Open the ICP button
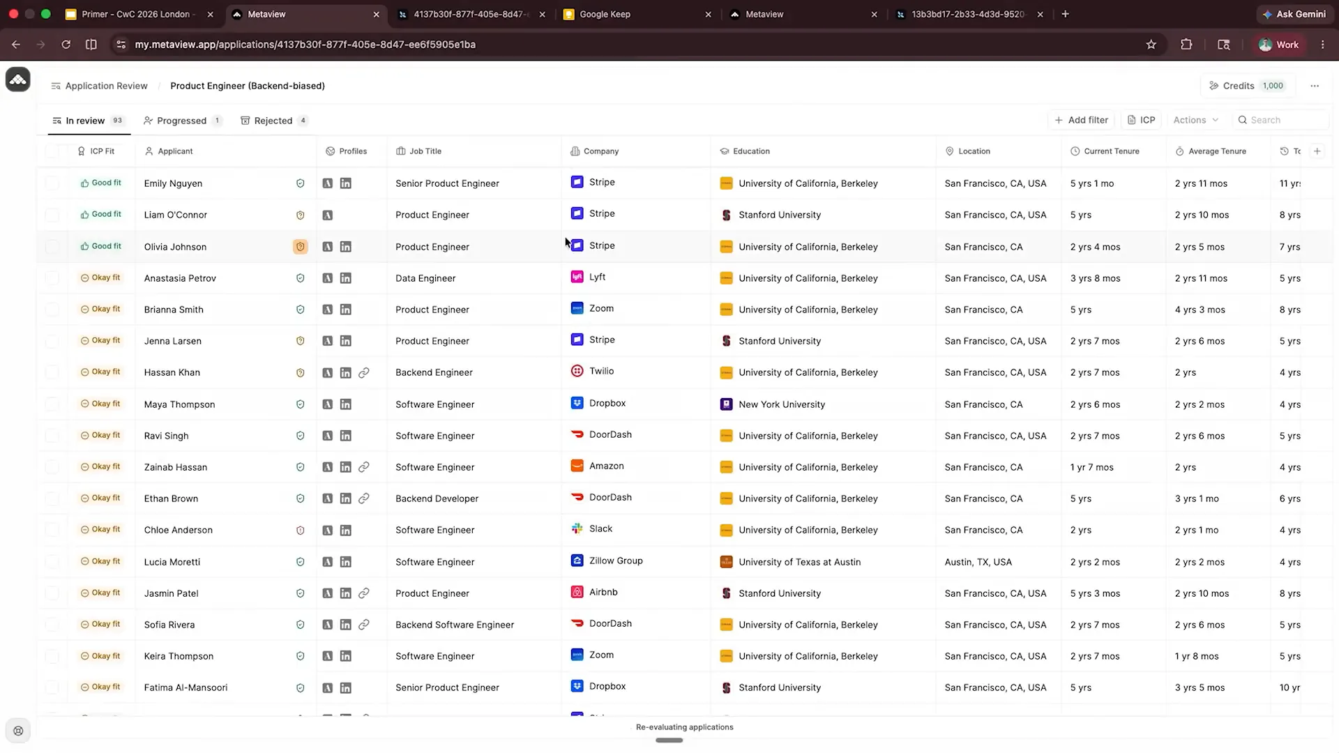Viewport: 1339px width, 753px height. [1141, 120]
